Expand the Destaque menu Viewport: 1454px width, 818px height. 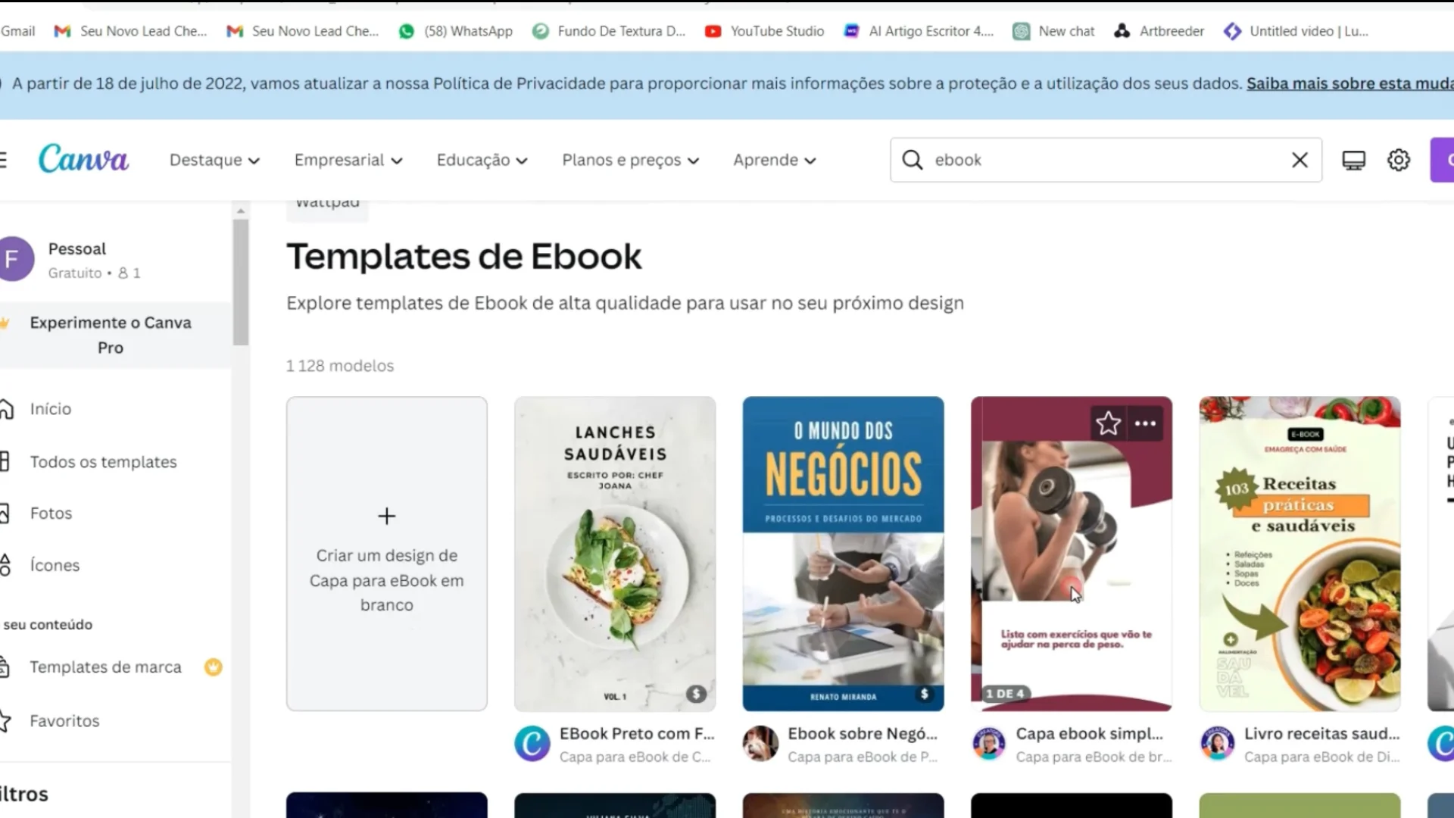pyautogui.click(x=214, y=160)
